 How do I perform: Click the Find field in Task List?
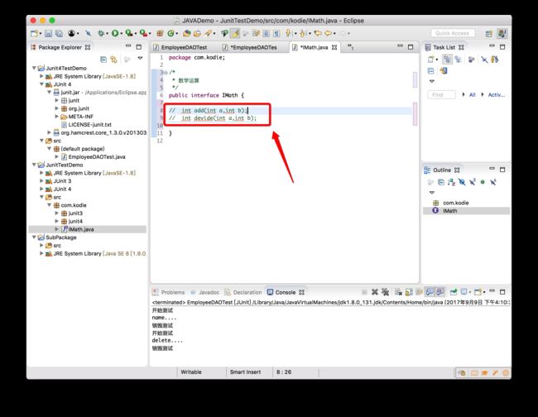click(x=441, y=94)
